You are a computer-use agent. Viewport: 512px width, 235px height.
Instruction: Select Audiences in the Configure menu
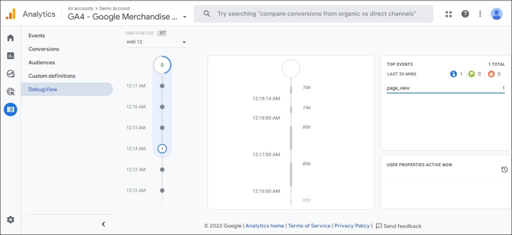[41, 62]
